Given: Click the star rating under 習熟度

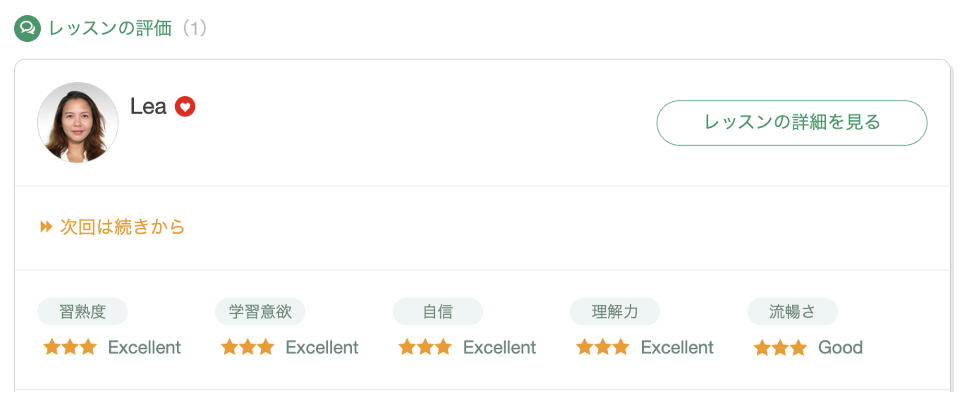Looking at the screenshot, I should pos(70,347).
